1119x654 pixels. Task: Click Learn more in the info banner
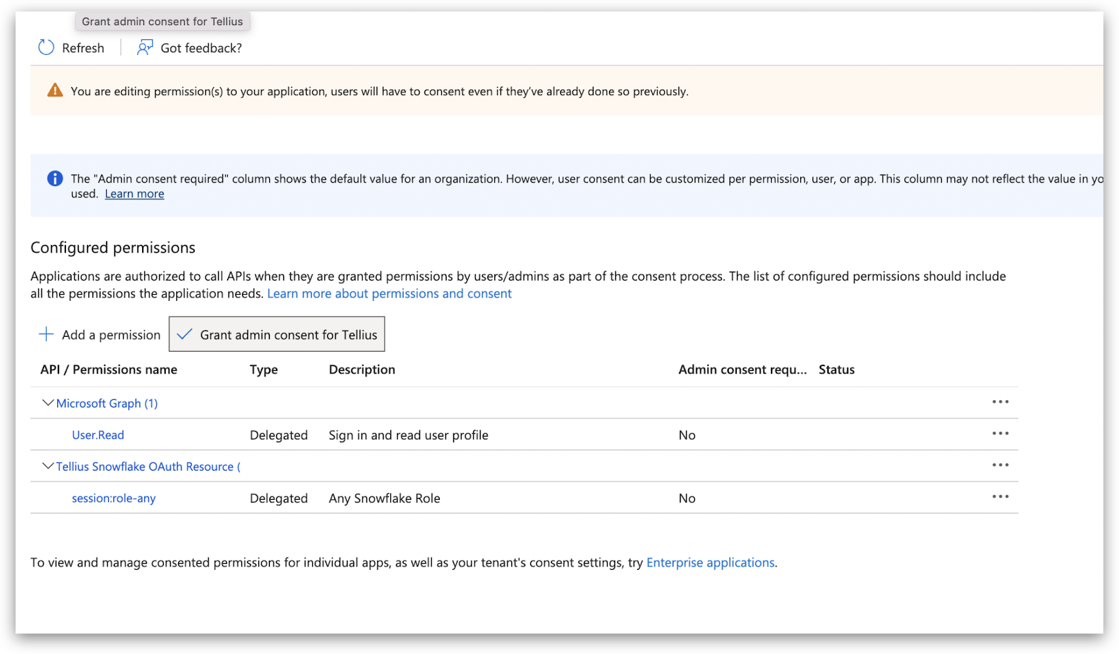[x=135, y=194]
